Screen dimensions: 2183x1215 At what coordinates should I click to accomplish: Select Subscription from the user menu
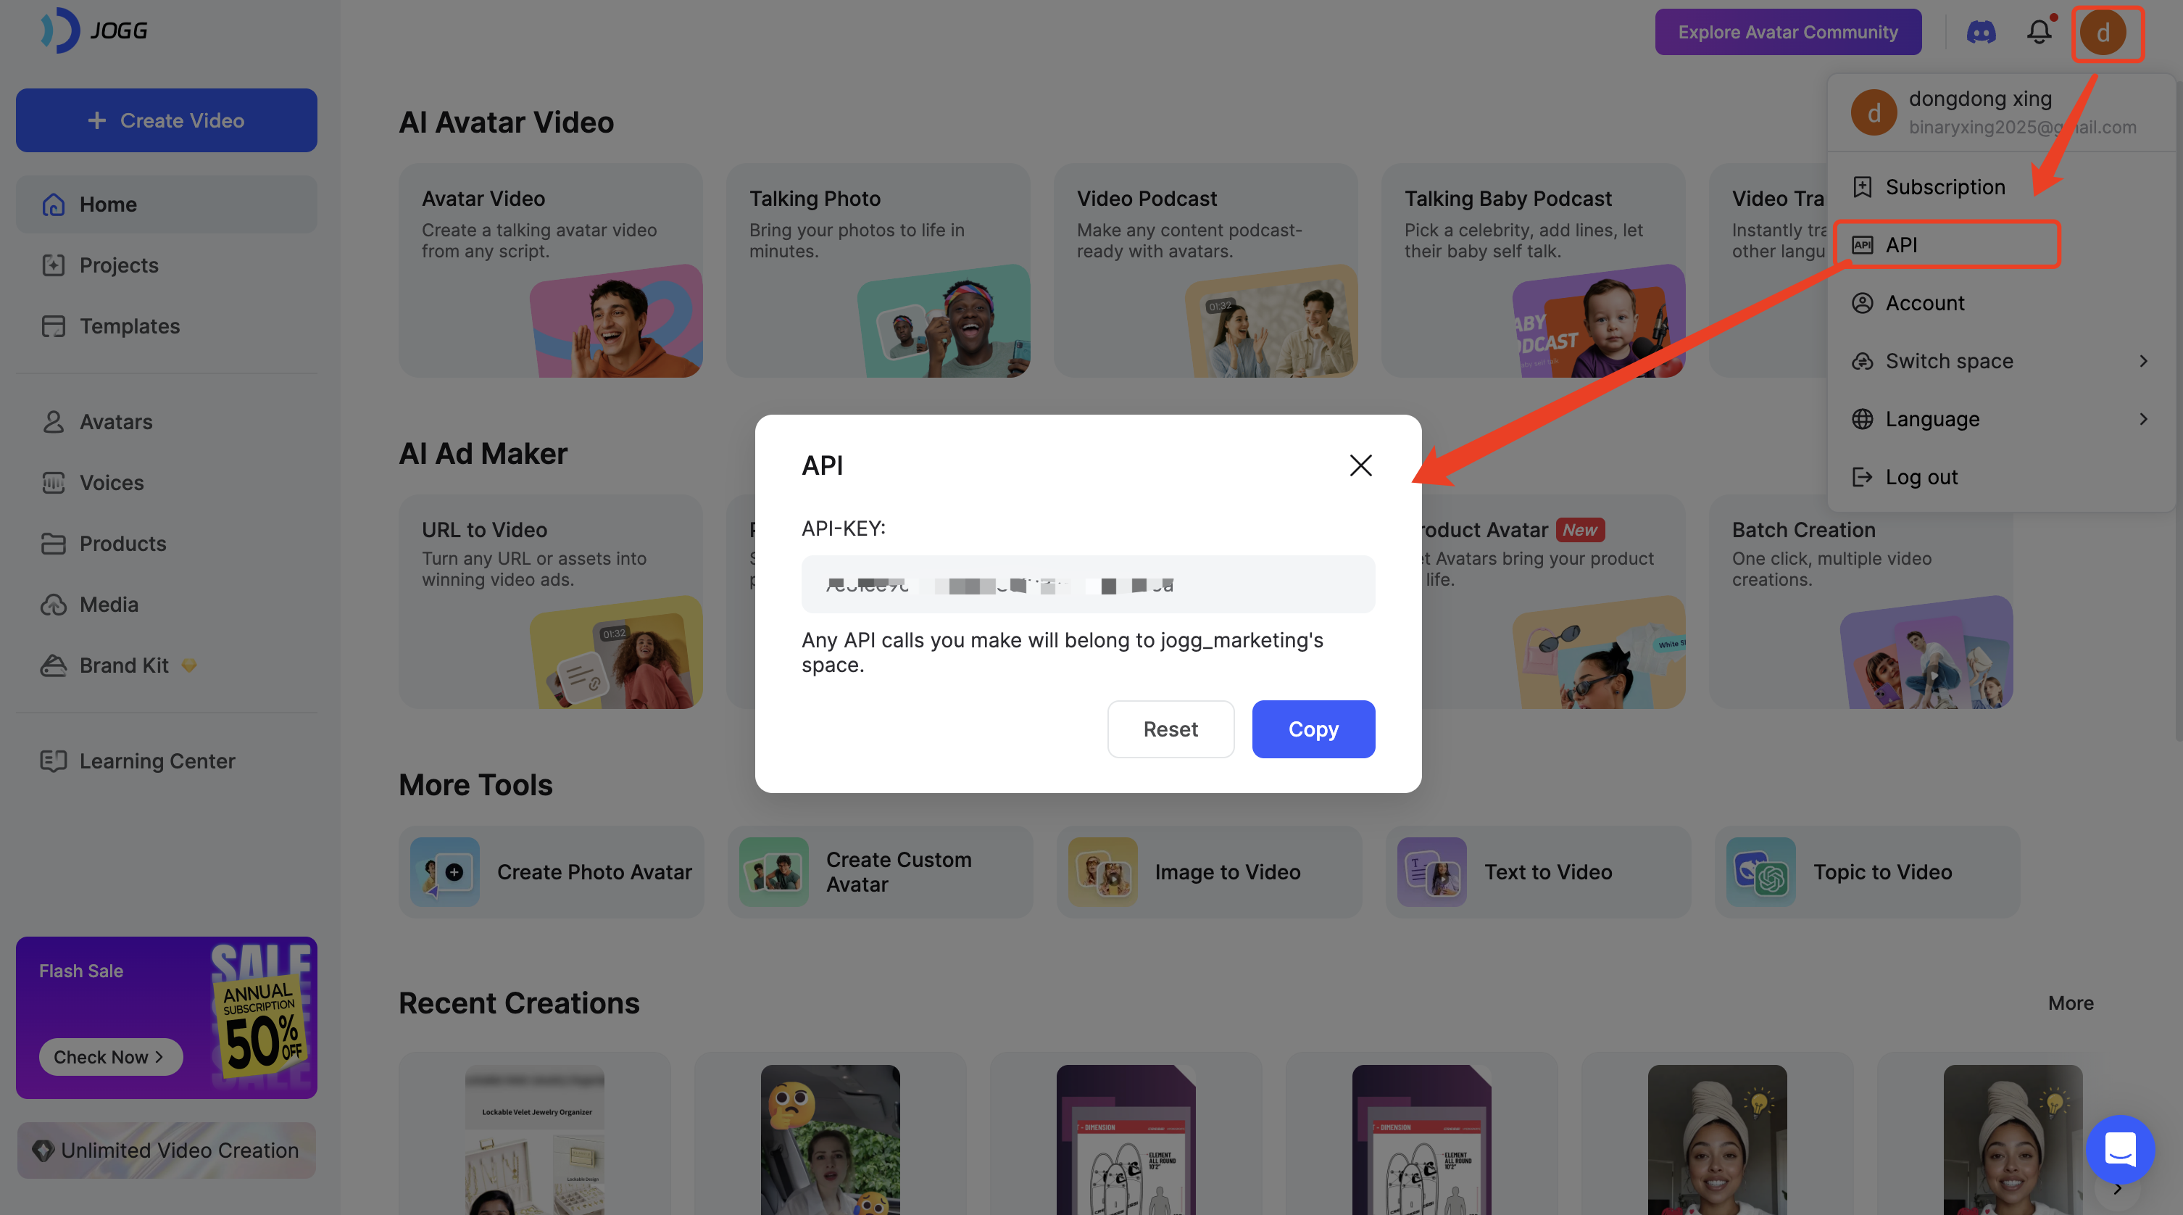coord(2001,186)
